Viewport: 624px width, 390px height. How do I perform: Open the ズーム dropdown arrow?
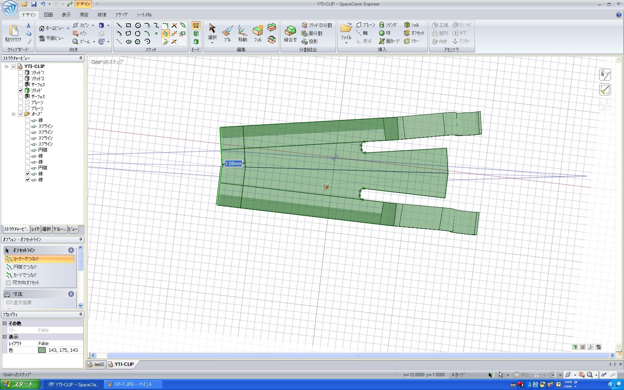point(94,42)
